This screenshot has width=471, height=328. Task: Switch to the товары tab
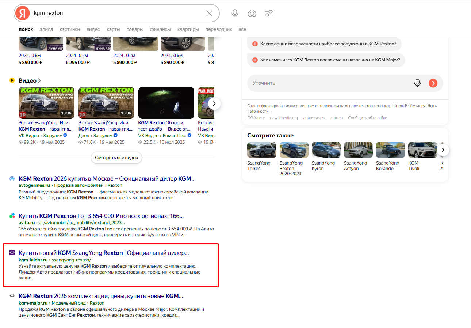(x=135, y=29)
